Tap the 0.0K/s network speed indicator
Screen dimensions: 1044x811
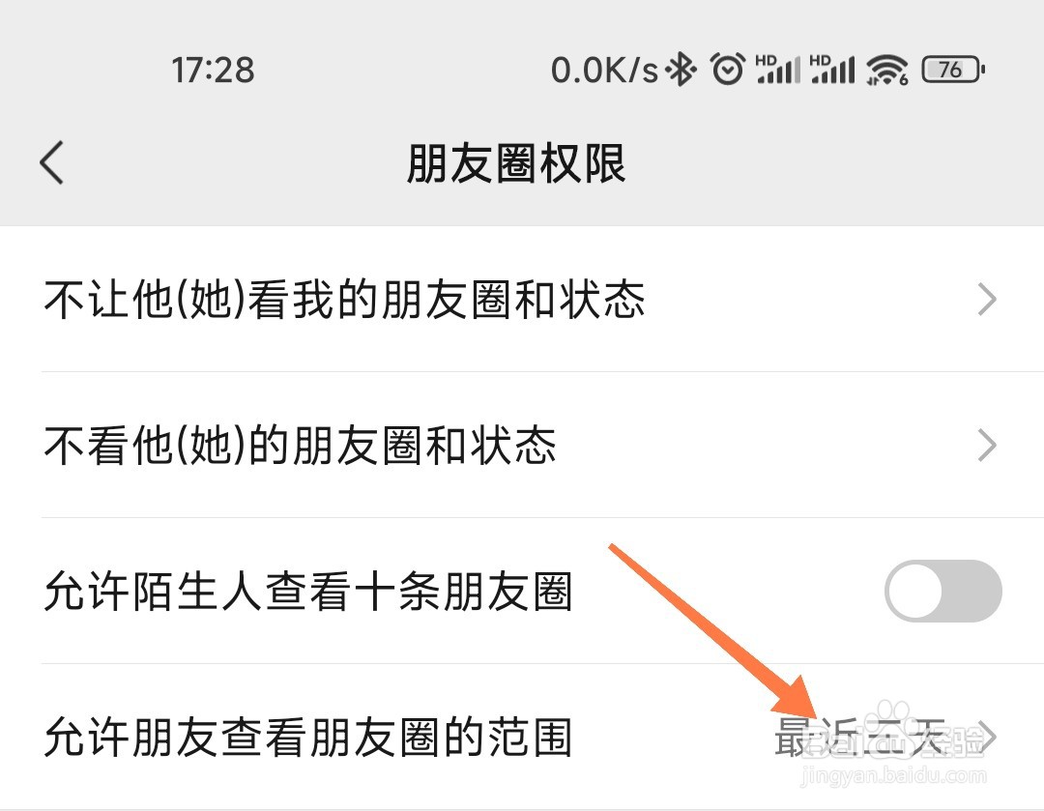[x=604, y=70]
